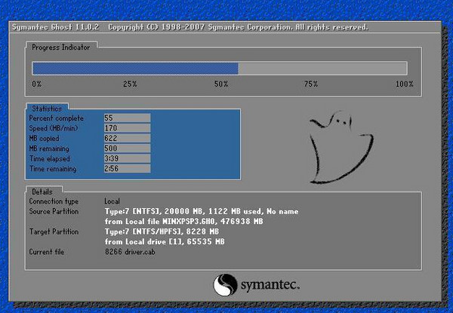Viewport: 453px width, 313px height.
Task: Select the Progress Indicator panel title
Action: coord(60,48)
